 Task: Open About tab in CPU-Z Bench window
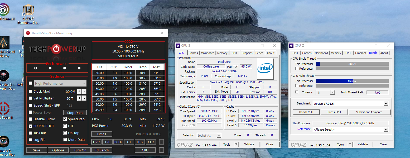pos(384,53)
